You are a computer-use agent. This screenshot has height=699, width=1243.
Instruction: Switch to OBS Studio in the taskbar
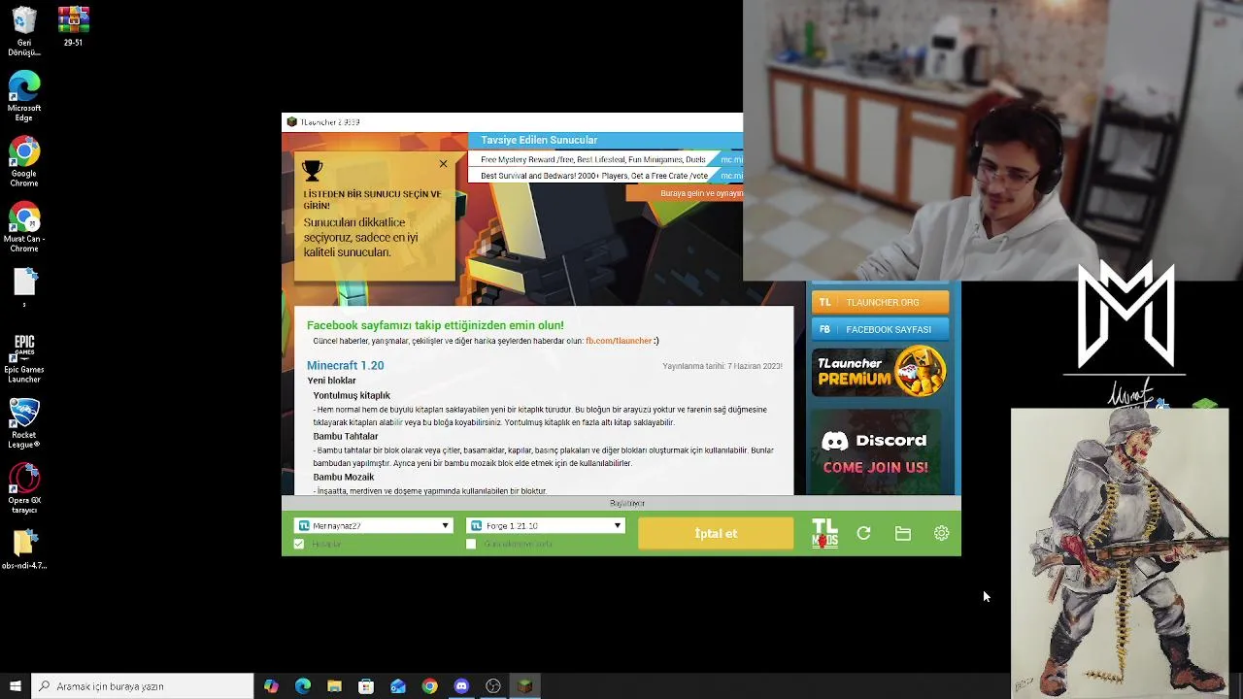click(x=493, y=686)
